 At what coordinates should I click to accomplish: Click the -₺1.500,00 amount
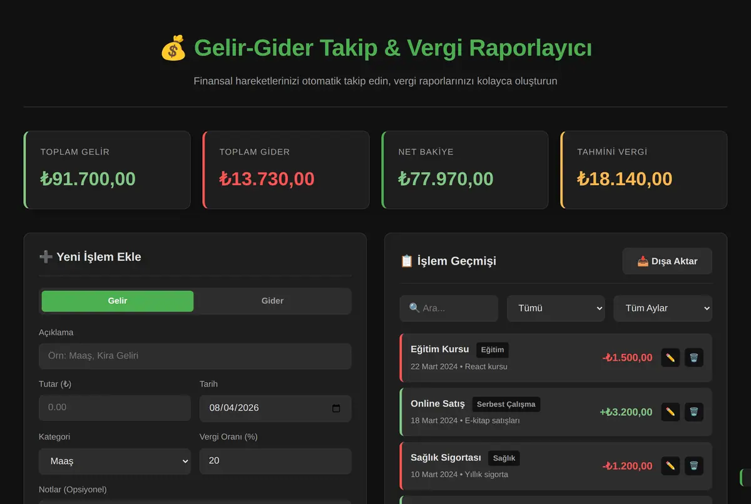click(627, 358)
